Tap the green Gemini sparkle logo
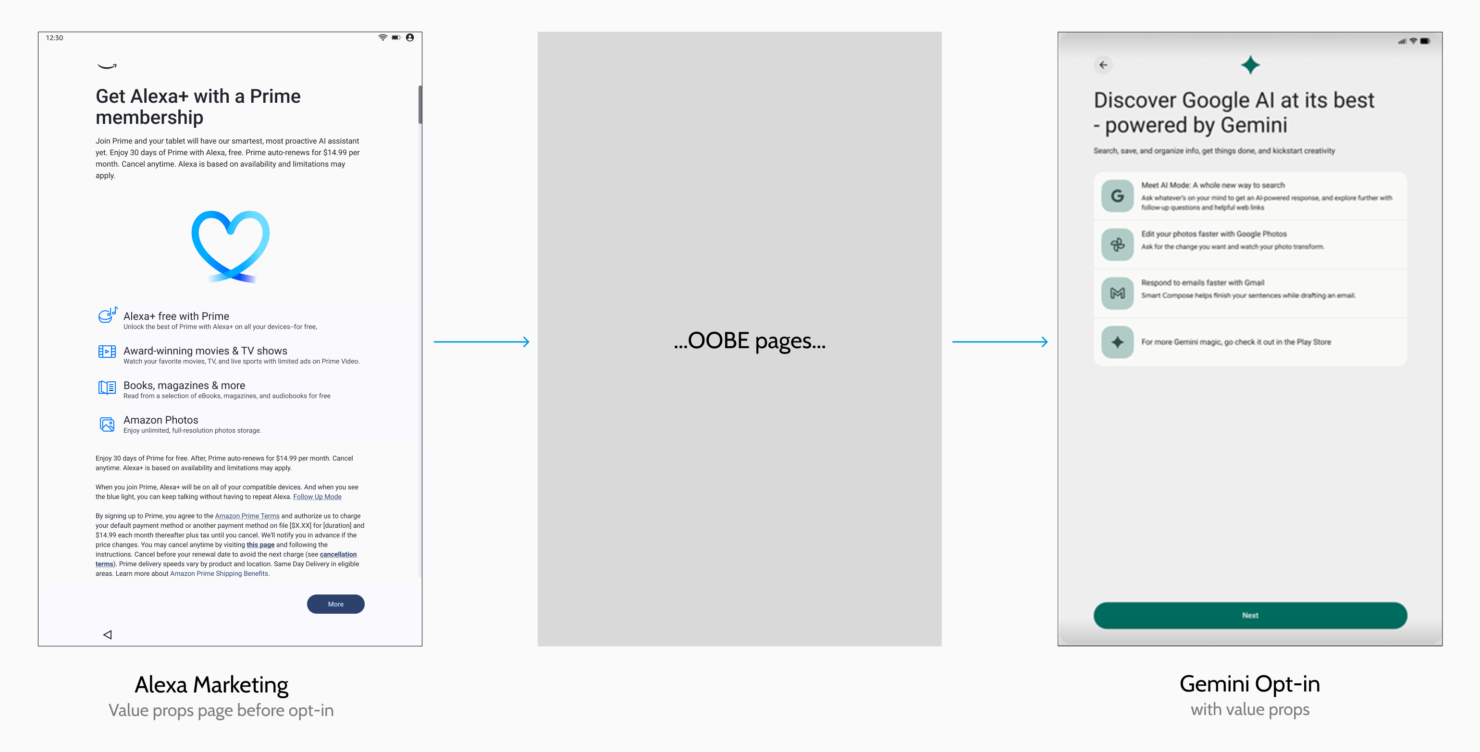The width and height of the screenshot is (1480, 752). [x=1250, y=65]
